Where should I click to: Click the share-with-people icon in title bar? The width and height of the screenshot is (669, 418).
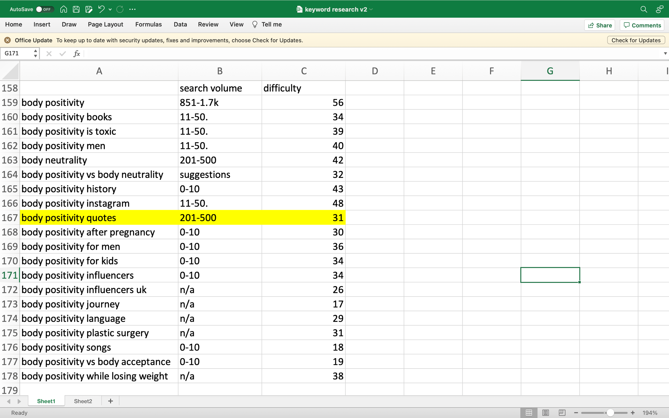pyautogui.click(x=660, y=9)
